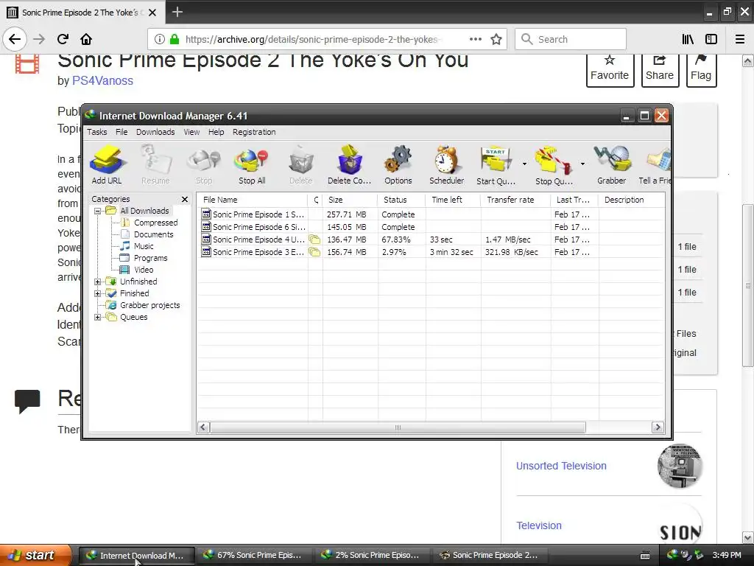
Task: Open the Grabber tool icon
Action: 612,165
